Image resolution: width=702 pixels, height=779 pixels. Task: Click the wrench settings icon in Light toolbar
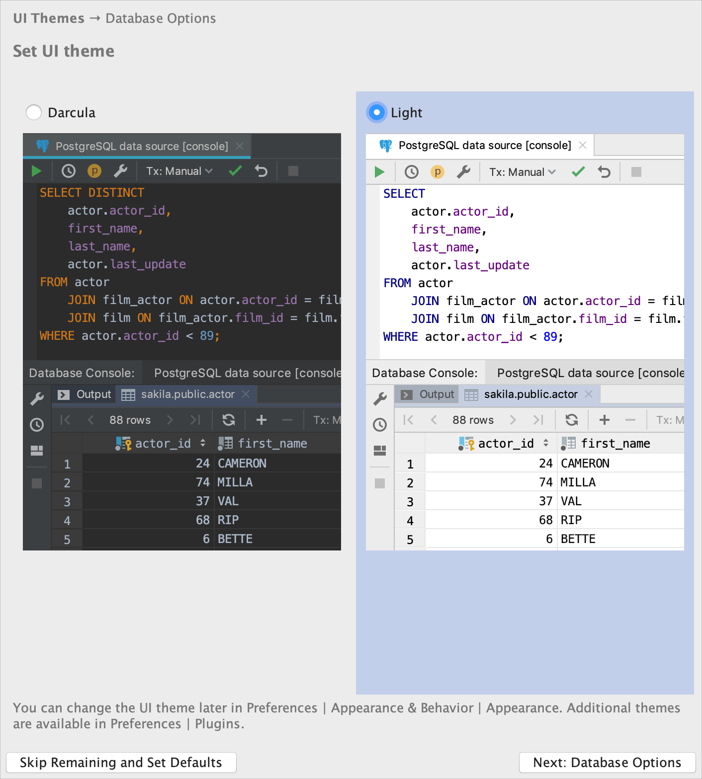pyautogui.click(x=463, y=172)
